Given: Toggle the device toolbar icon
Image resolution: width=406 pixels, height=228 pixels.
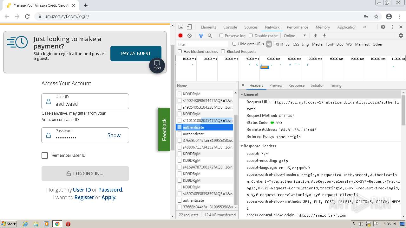Looking at the screenshot, I should (189, 27).
